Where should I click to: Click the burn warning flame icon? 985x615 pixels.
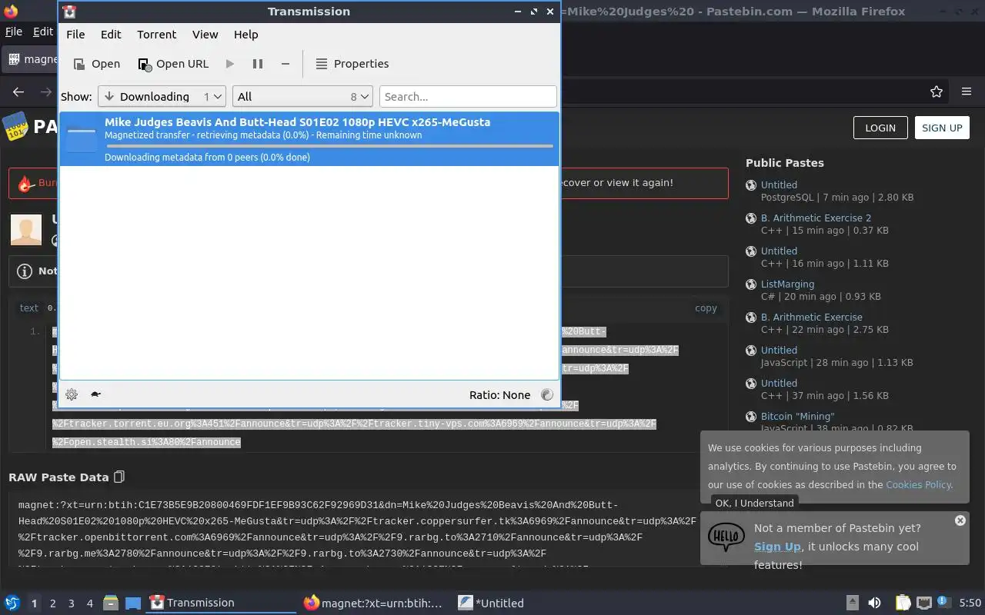[x=25, y=183]
